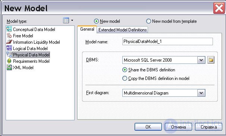Screen dimensions: 226x136
Task: Expand the DBMS dropdown list
Action: click(201, 60)
